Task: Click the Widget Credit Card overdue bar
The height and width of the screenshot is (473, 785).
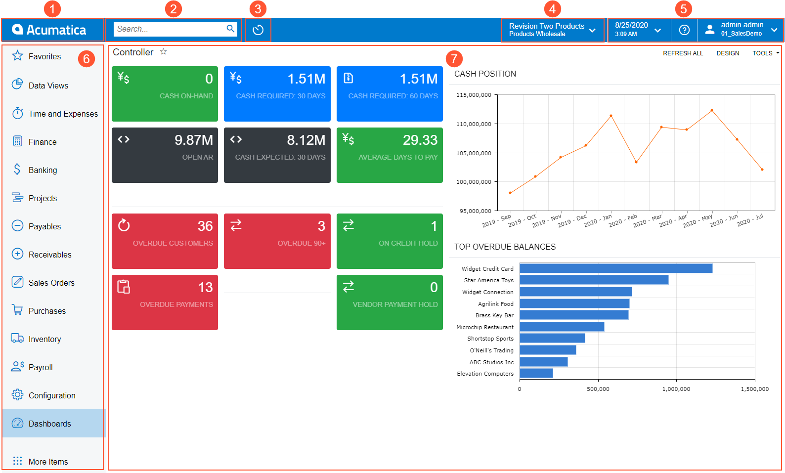Action: pyautogui.click(x=615, y=268)
